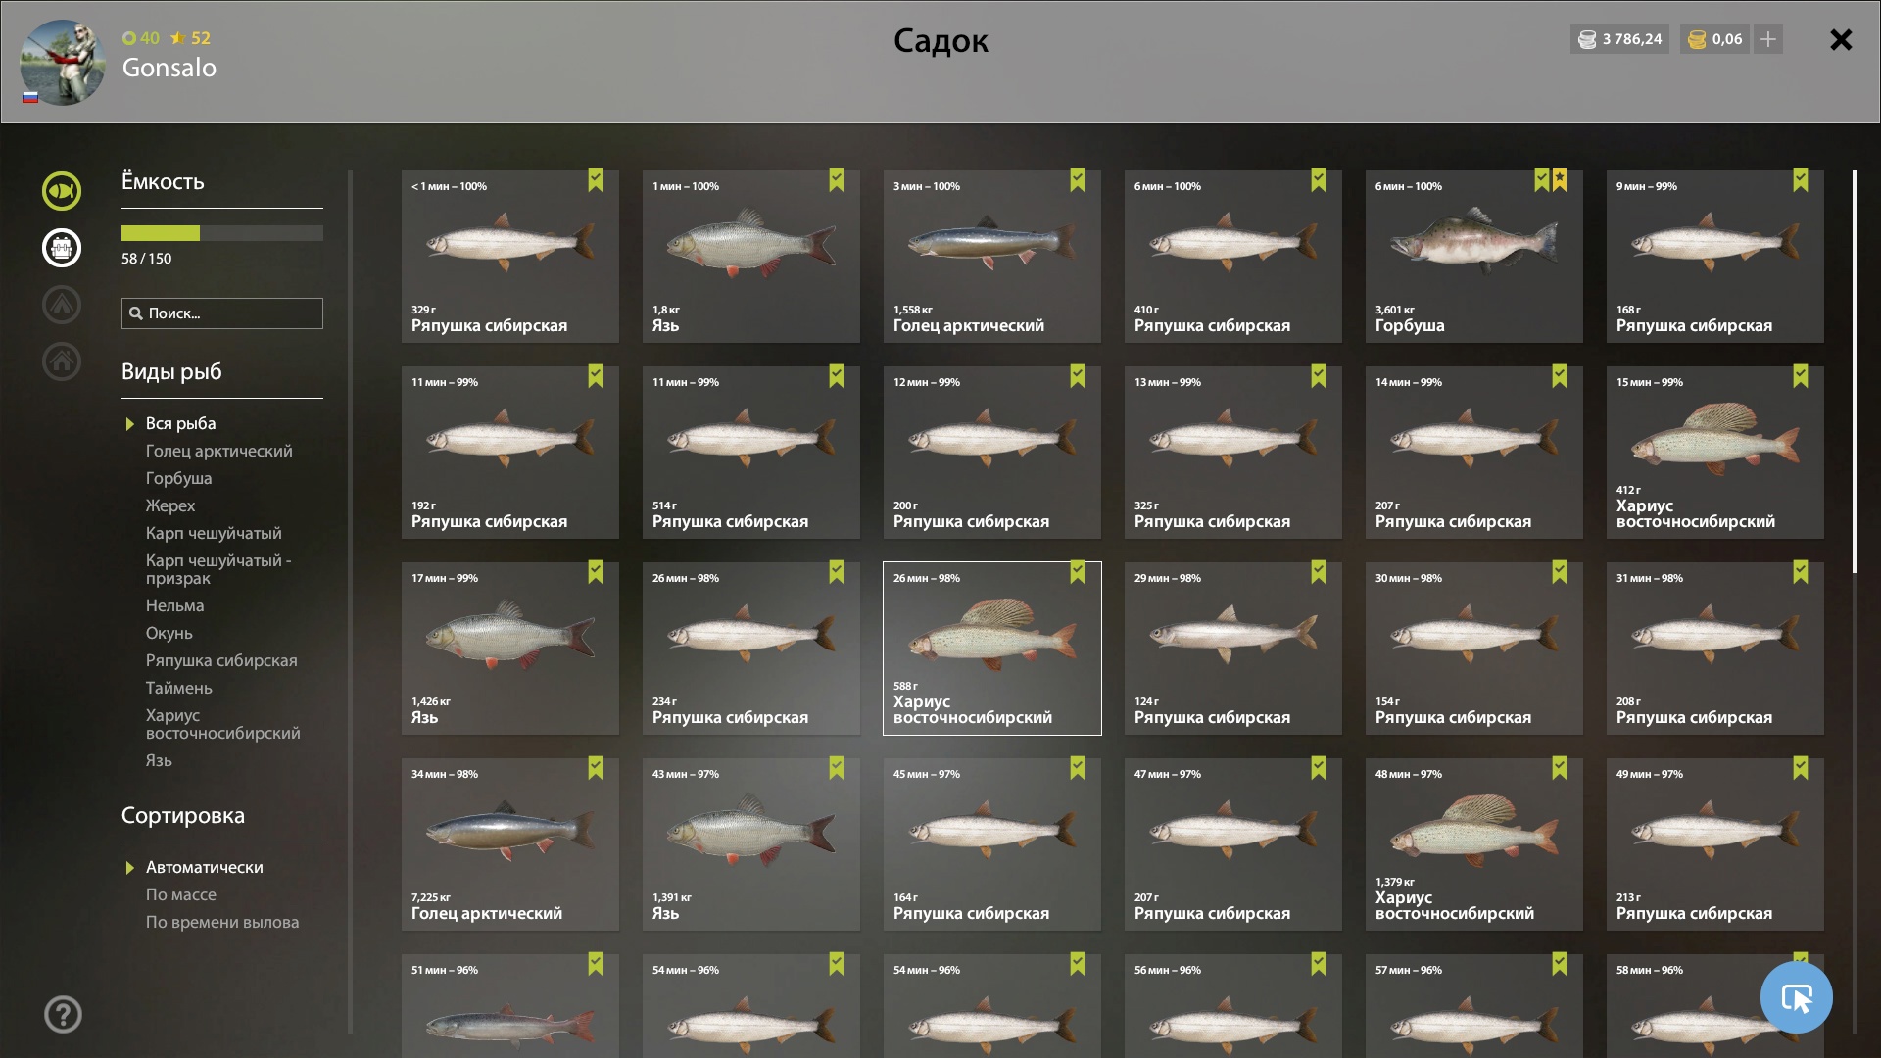Select sorting by mass (По массе)

[x=181, y=894]
